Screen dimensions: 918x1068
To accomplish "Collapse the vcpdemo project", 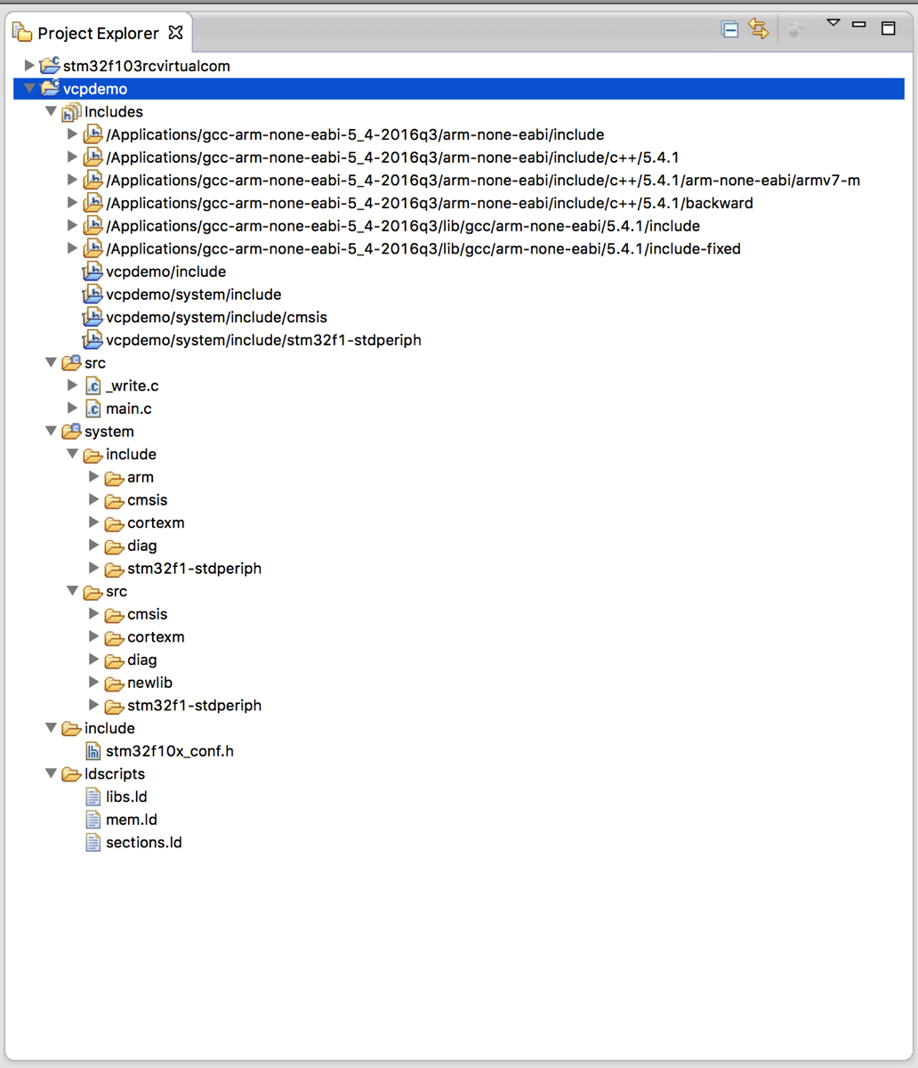I will [29, 89].
